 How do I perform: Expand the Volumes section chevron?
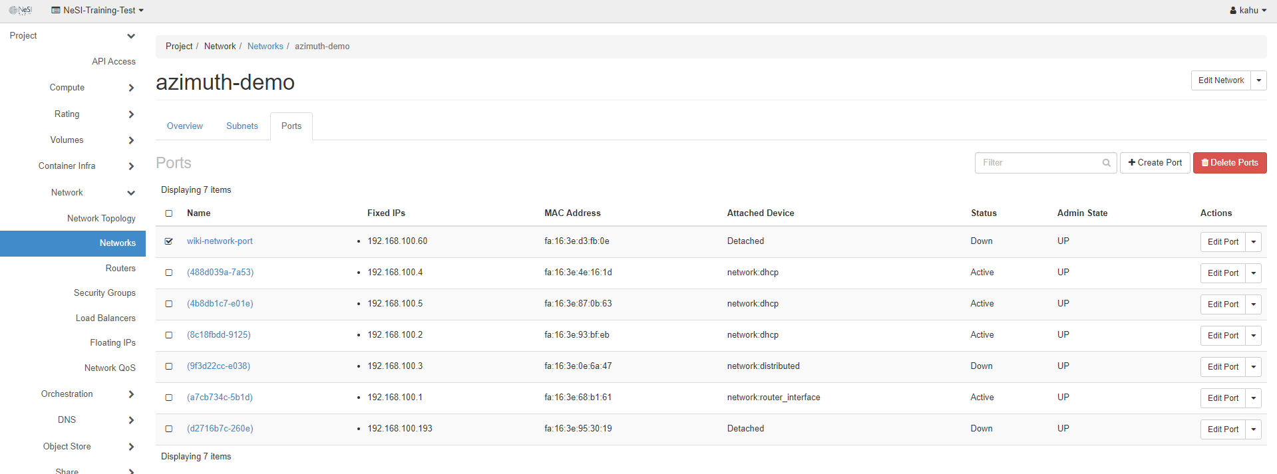point(131,140)
